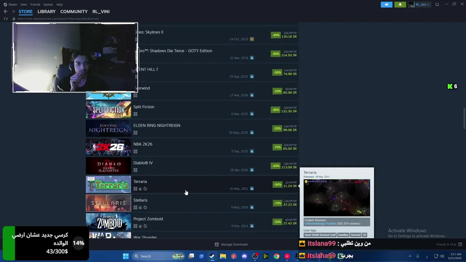466x262 pixels.
Task: Click Diablo IV review score icon
Action: click(x=252, y=170)
